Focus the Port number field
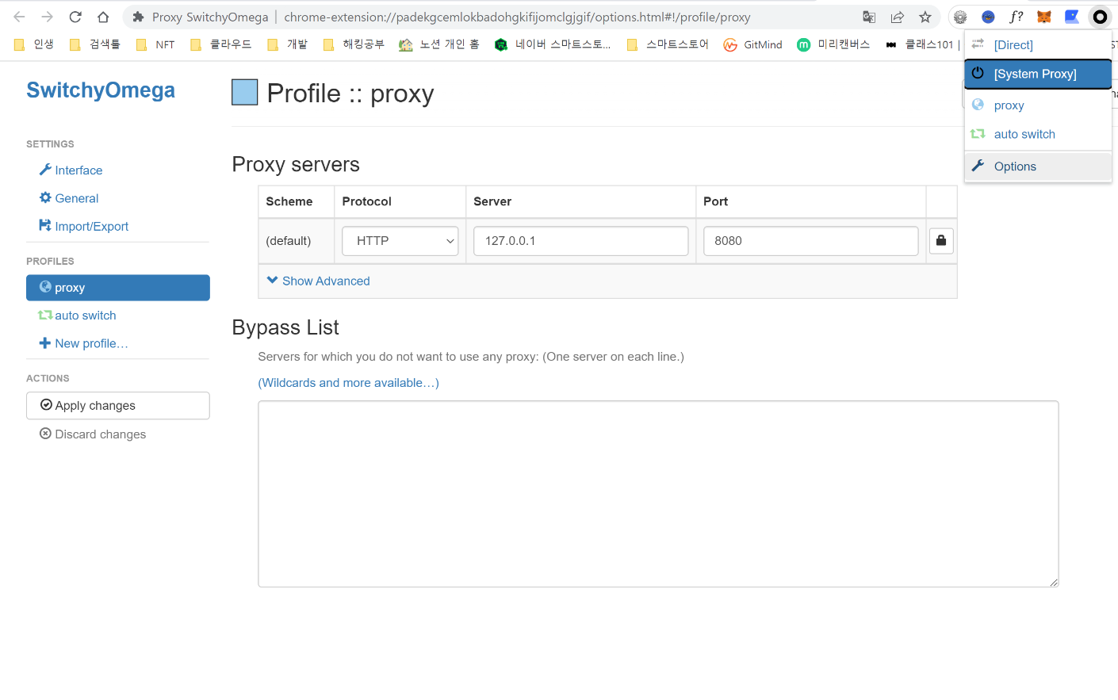Viewport: 1118px width, 700px height. [x=811, y=241]
